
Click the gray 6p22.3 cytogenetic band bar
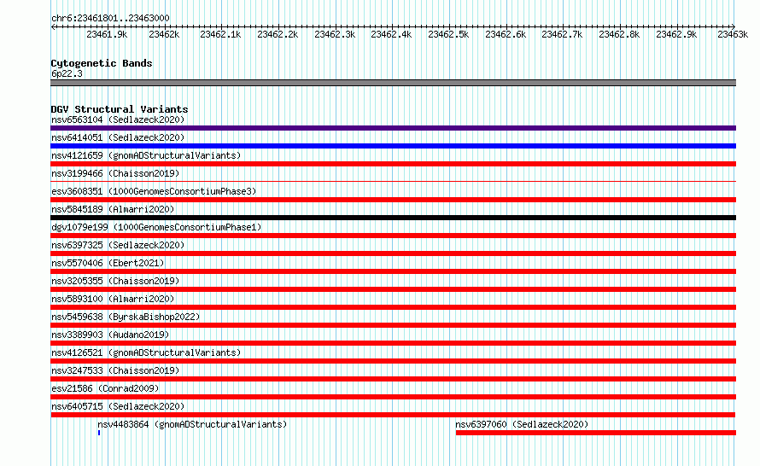pos(393,83)
